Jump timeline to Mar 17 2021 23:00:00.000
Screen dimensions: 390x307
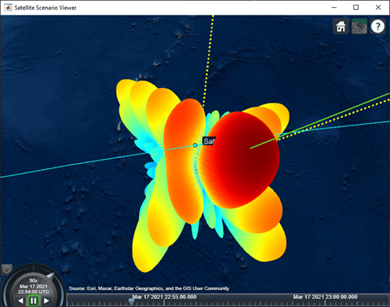325,297
